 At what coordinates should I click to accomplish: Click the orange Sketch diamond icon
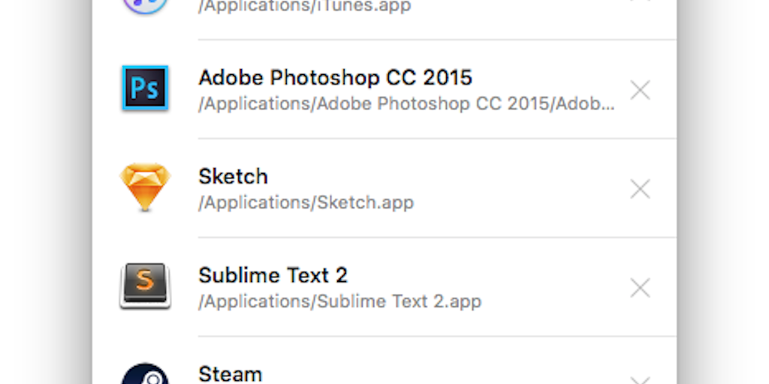(x=145, y=187)
